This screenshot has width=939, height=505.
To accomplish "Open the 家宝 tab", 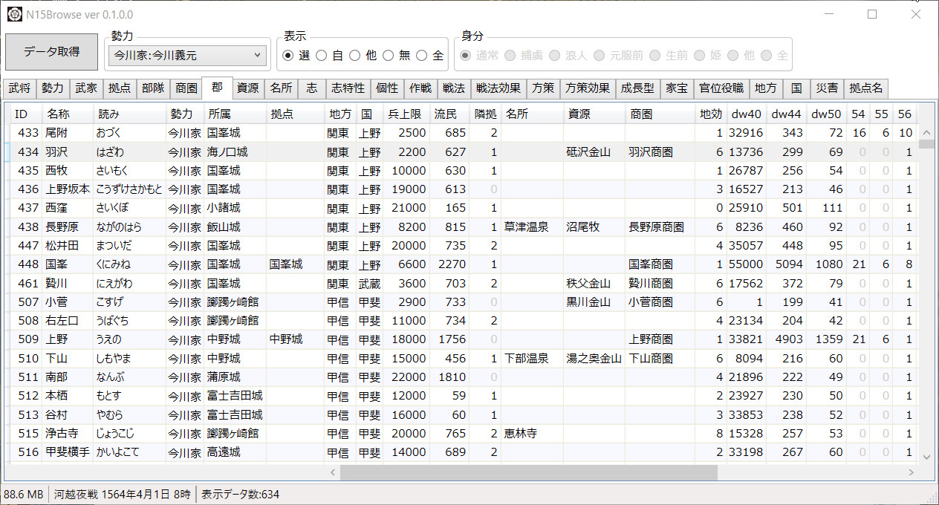I will point(677,88).
